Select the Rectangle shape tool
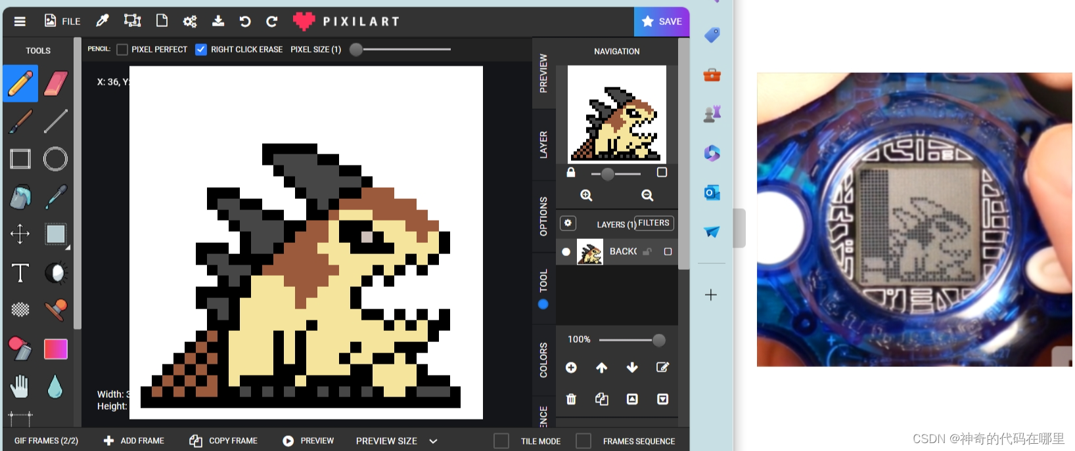The image size is (1075, 451). (20, 159)
